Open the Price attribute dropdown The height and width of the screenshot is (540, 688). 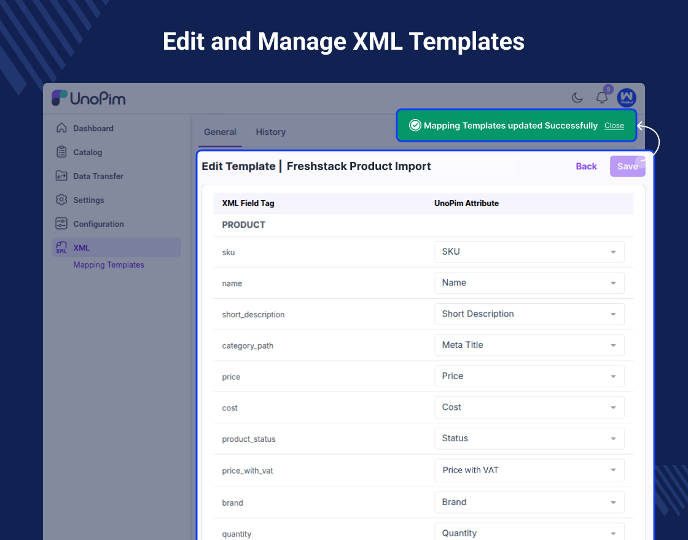530,376
